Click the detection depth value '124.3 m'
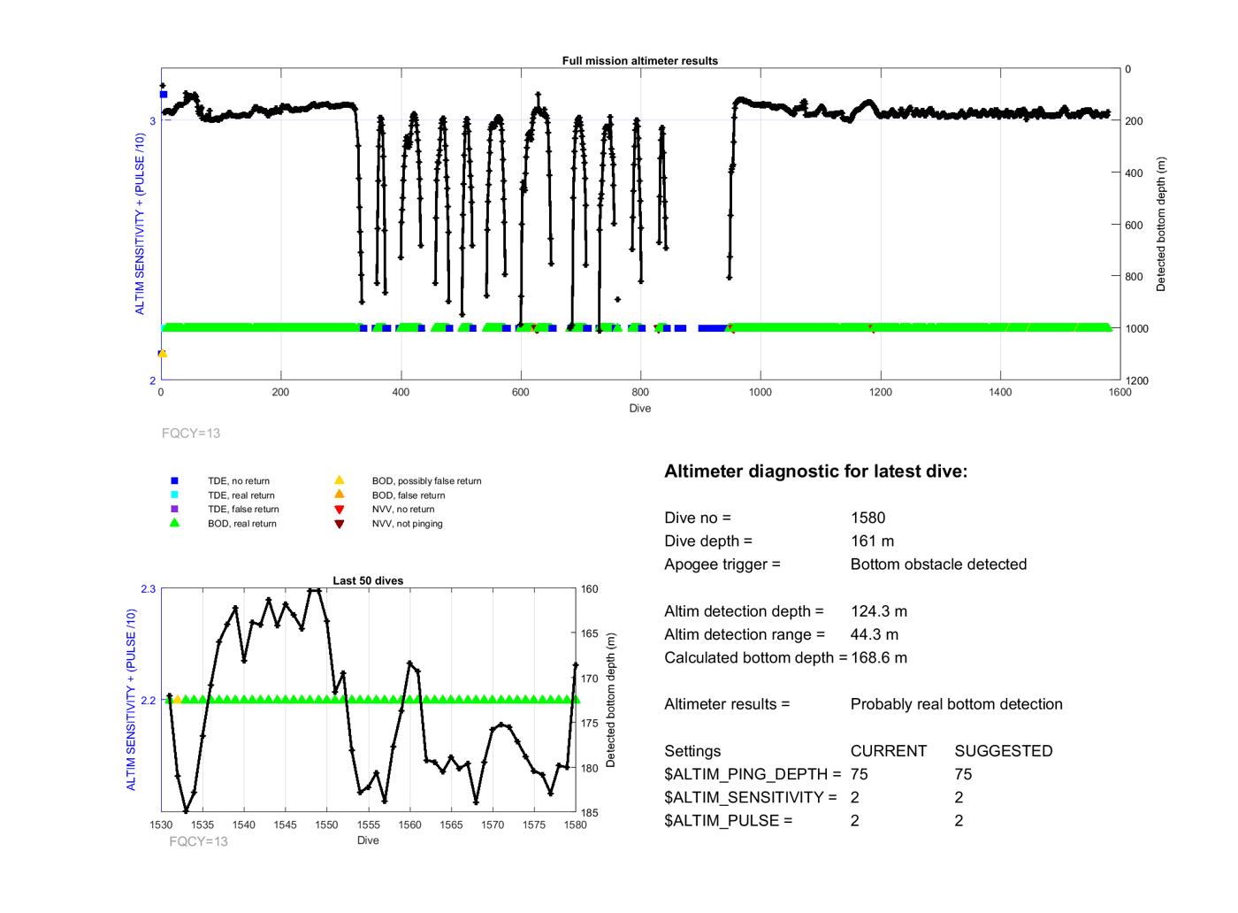 click(x=879, y=611)
